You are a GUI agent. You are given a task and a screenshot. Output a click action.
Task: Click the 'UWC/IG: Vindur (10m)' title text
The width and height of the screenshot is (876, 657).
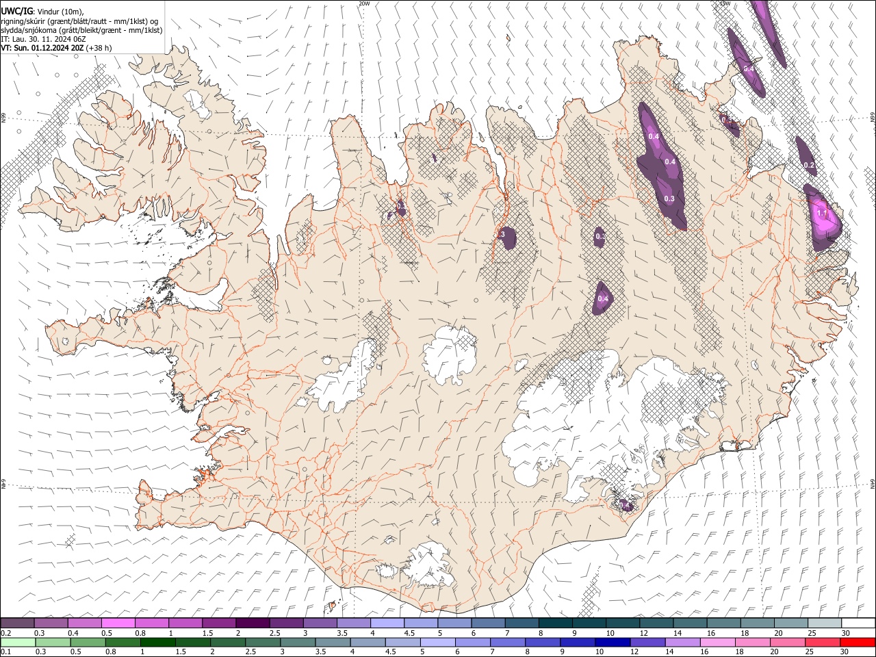(42, 11)
